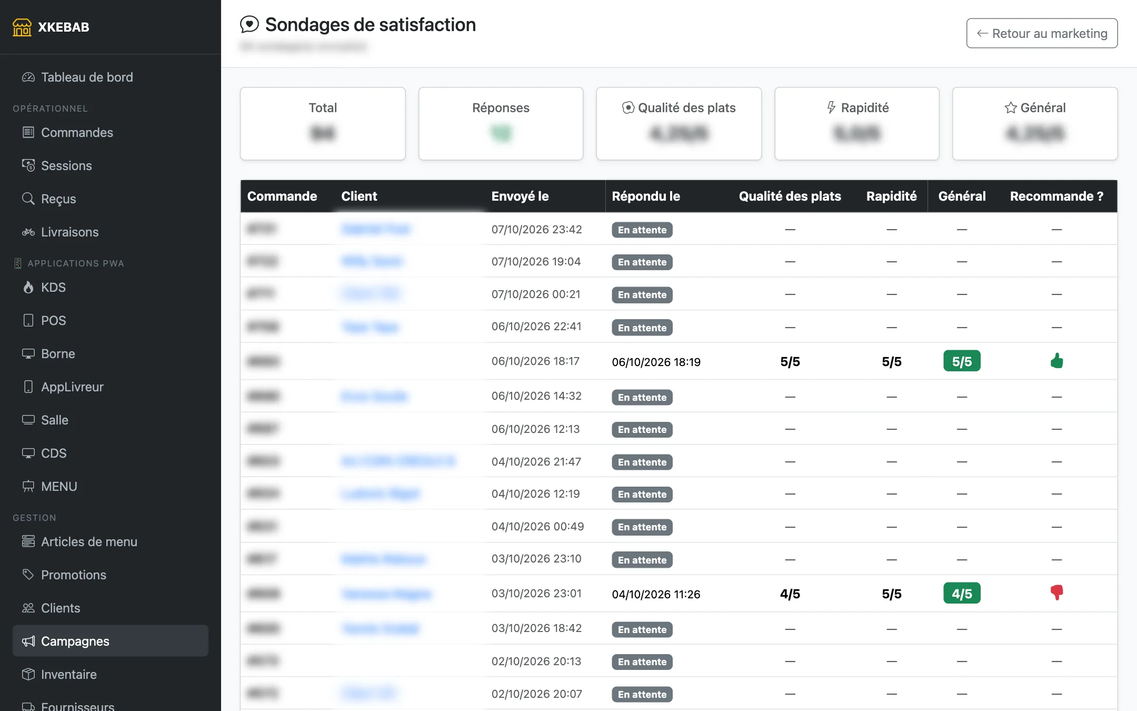The width and height of the screenshot is (1137, 711).
Task: Click the green 4/5 Général badge
Action: 962,593
